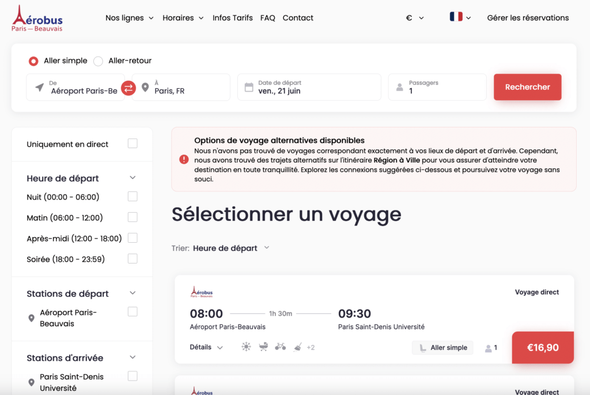Click the Rechercher search button
This screenshot has height=395, width=590.
coord(528,87)
